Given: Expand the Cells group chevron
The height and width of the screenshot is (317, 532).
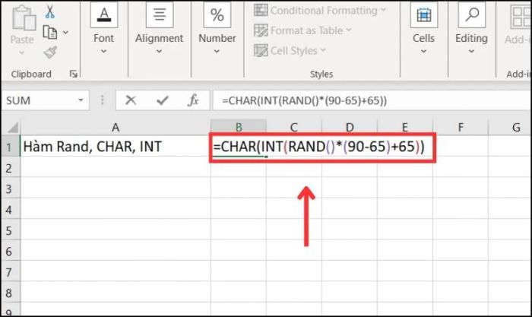Looking at the screenshot, I should point(423,52).
